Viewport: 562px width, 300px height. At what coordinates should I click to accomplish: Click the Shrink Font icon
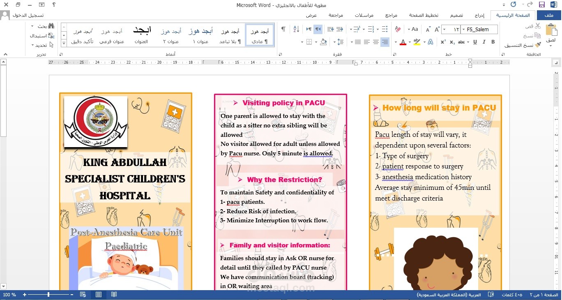[428, 29]
